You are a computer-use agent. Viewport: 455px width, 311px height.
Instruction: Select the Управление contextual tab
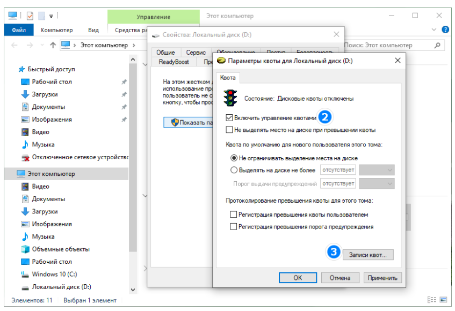coord(154,17)
